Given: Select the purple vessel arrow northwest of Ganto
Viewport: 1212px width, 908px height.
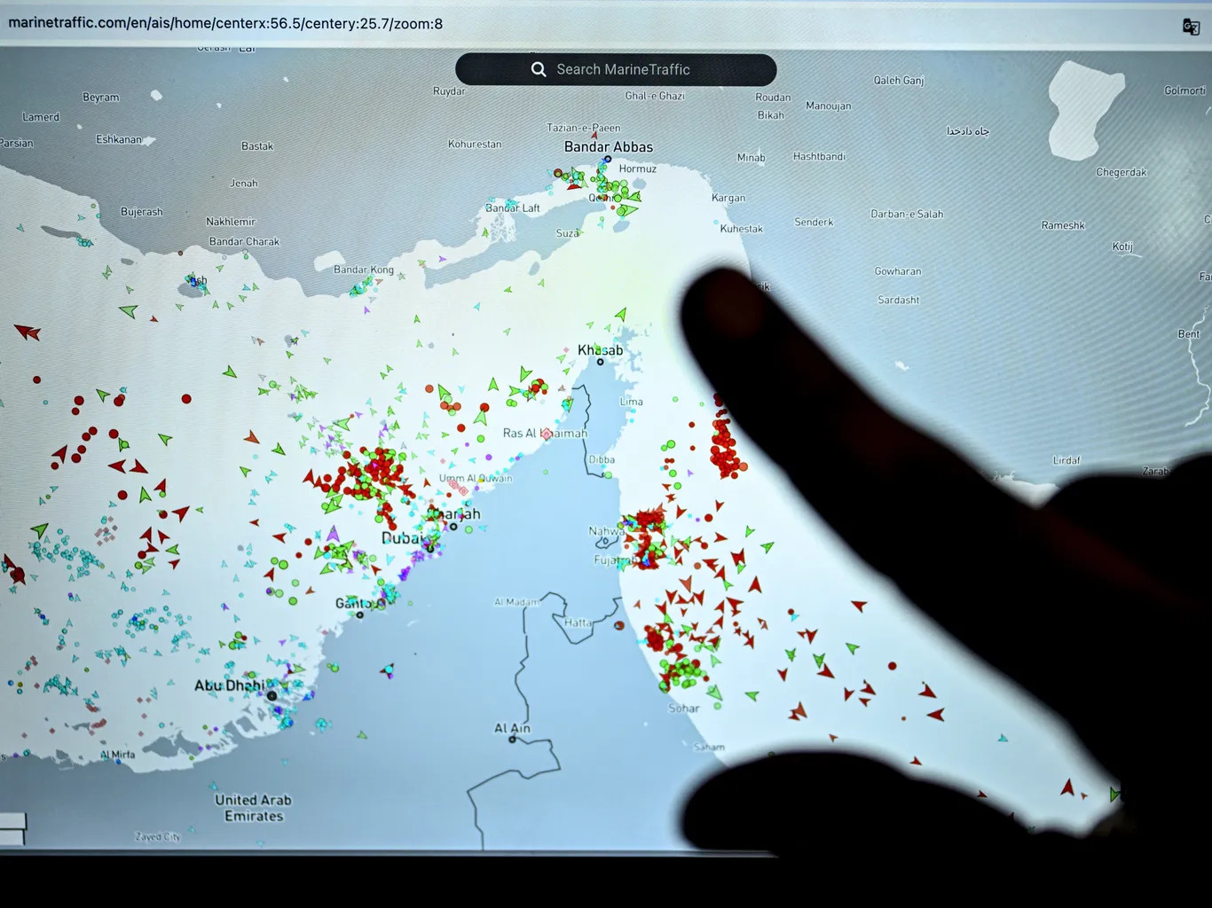Looking at the screenshot, I should point(333,534).
